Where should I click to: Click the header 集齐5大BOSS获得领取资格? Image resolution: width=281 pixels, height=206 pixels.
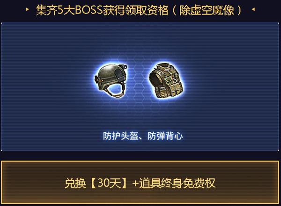pos(102,10)
